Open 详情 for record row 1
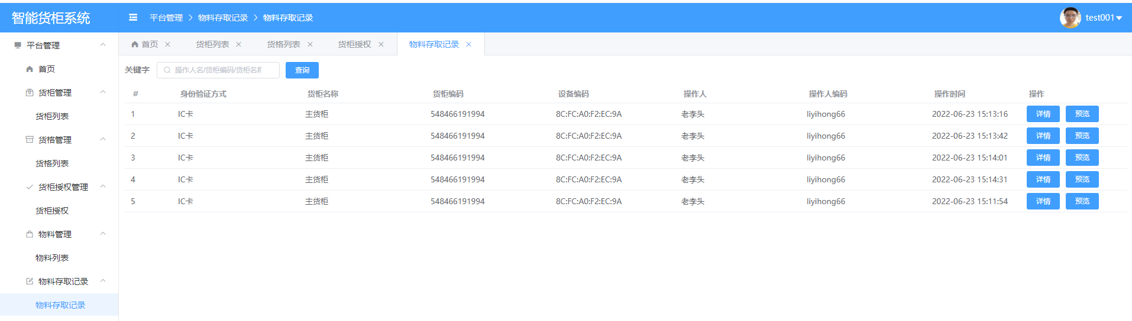 click(x=1043, y=114)
